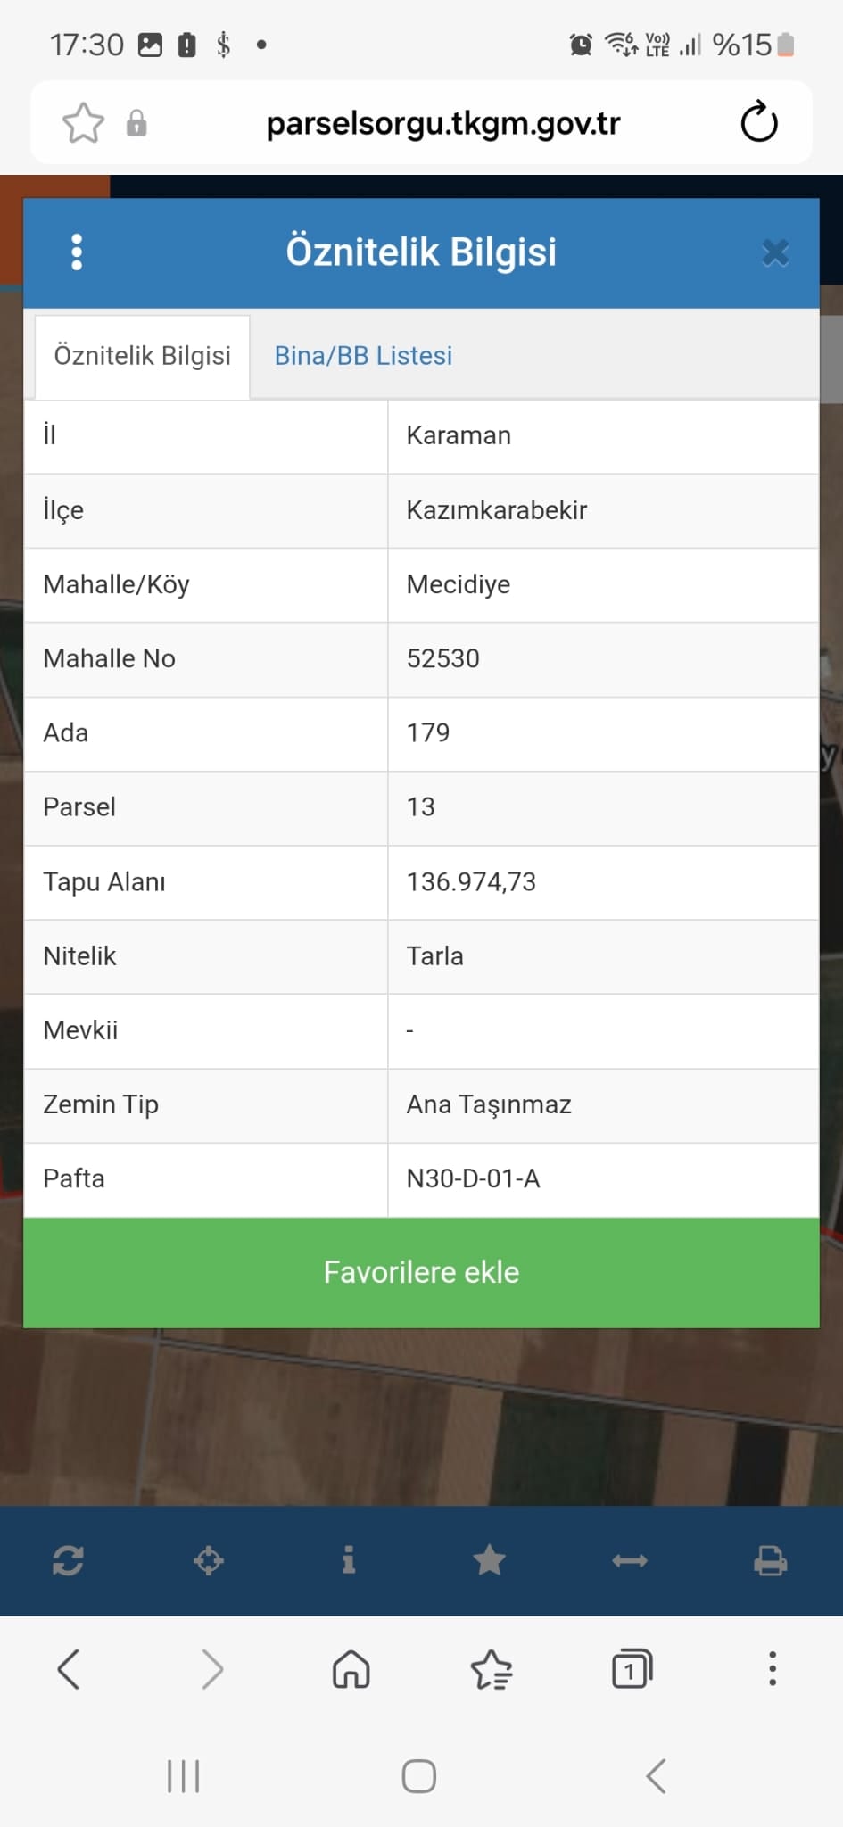Tap the Favorilere ekle button
The height and width of the screenshot is (1827, 843).
coord(421,1272)
